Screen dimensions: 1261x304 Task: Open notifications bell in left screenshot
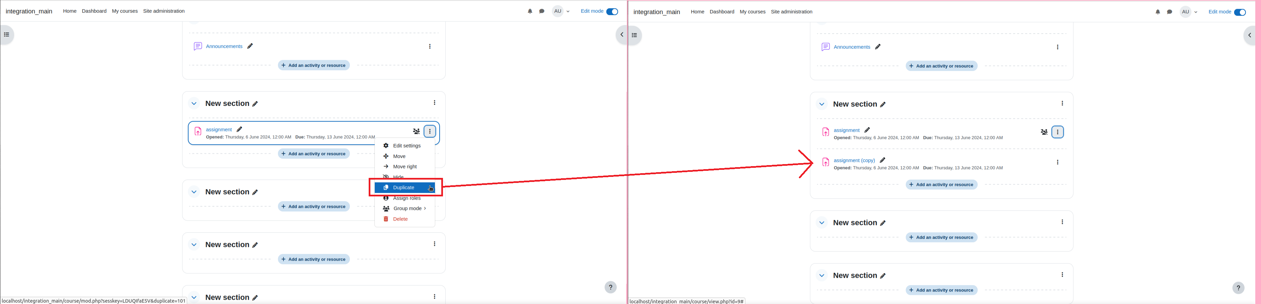[530, 11]
